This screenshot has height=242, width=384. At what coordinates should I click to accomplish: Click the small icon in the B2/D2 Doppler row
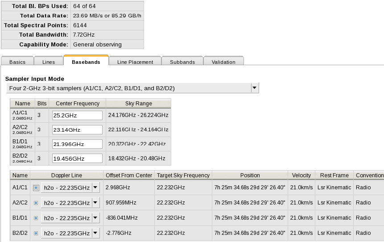tap(36, 233)
